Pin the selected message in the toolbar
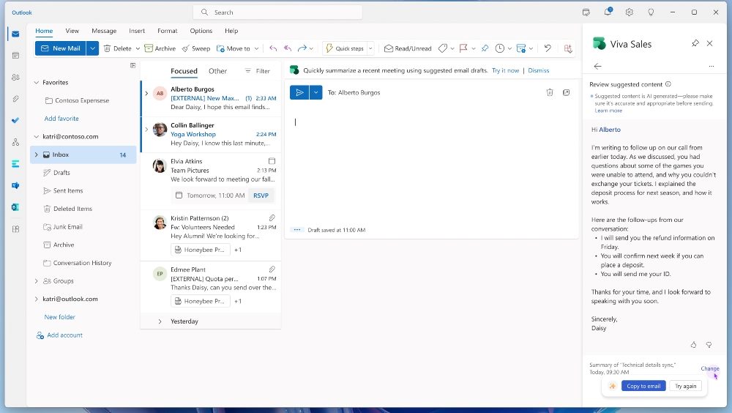This screenshot has width=732, height=413. (x=485, y=48)
